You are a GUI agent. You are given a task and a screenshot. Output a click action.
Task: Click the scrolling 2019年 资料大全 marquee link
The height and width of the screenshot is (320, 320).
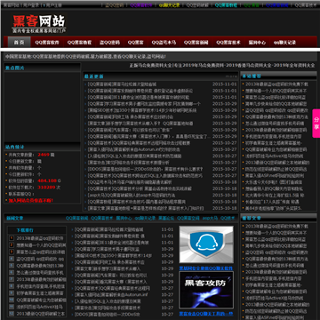222,65
